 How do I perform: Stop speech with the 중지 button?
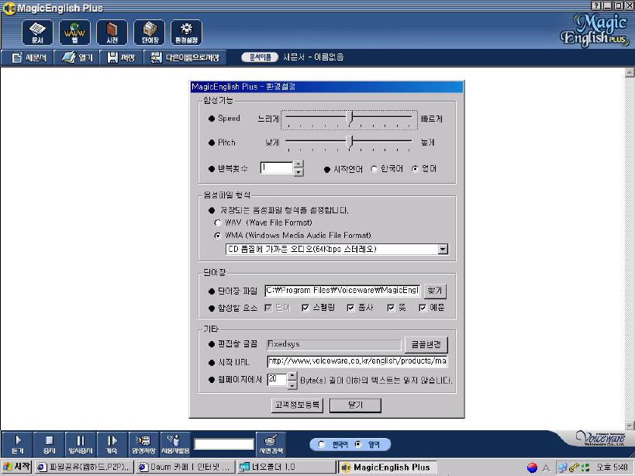pyautogui.click(x=49, y=444)
